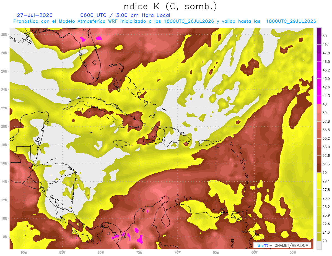Viewport: 332px width, 256px height.
Task: Click the "SisTT - ONAMET/REP.DOM." label box
Action: [282, 246]
